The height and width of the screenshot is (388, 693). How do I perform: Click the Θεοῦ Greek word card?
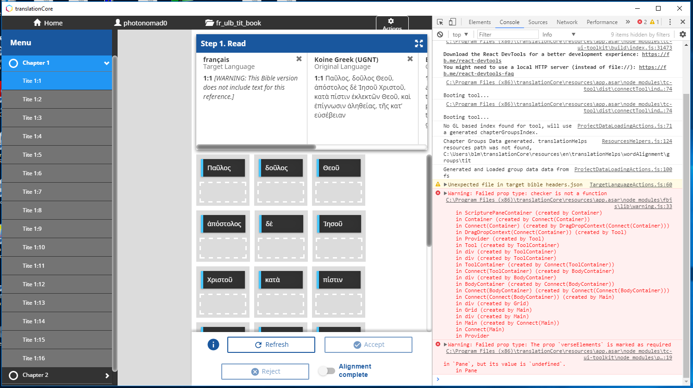338,168
